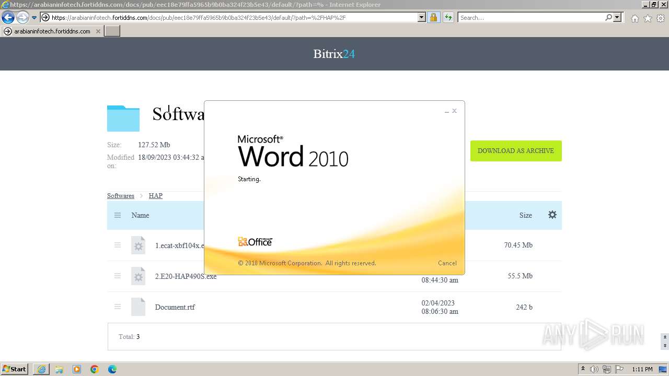Click the blue Softwares folder icon
Viewport: 669px width, 376px height.
123,118
